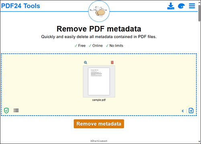Click the 'Free' feature text
The height and width of the screenshot is (144, 201).
(x=82, y=46)
